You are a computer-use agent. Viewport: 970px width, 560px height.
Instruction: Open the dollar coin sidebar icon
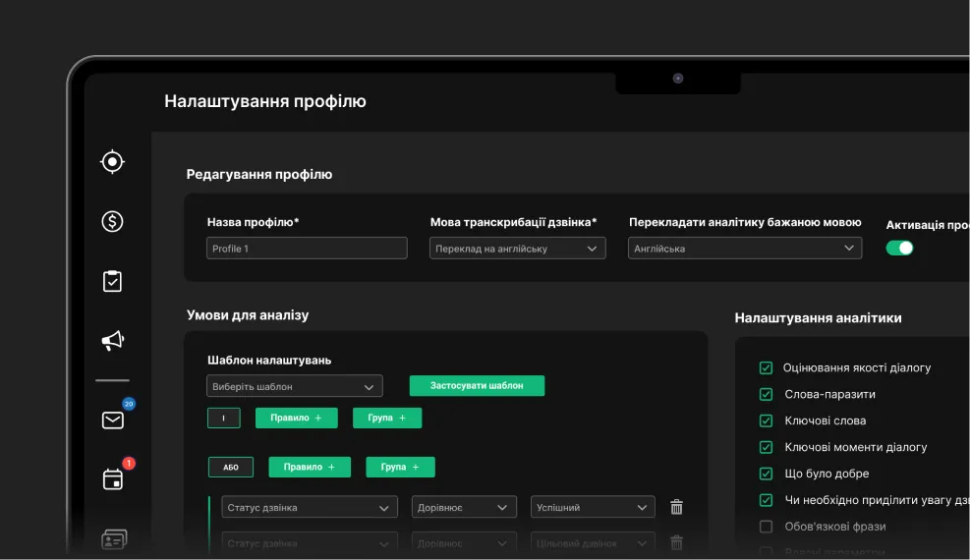[x=113, y=221]
